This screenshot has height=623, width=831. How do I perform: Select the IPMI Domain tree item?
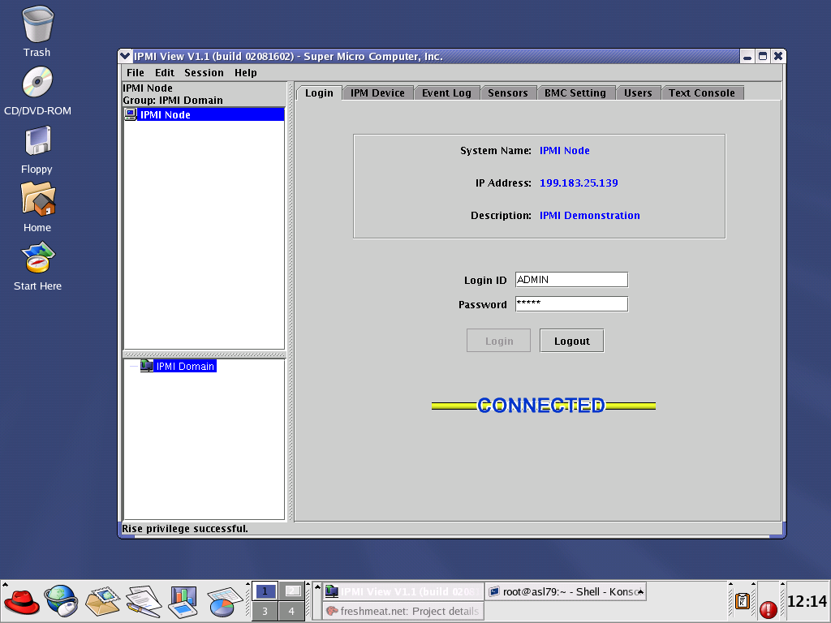185,366
